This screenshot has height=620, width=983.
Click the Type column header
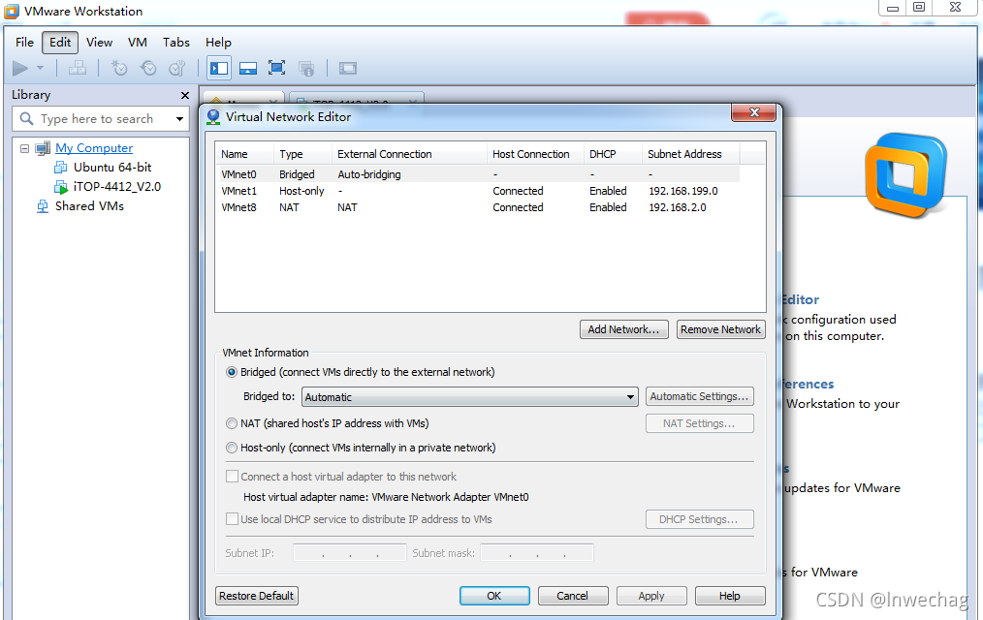[302, 154]
